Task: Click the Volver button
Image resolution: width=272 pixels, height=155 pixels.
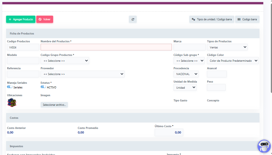Action: pyautogui.click(x=45, y=19)
